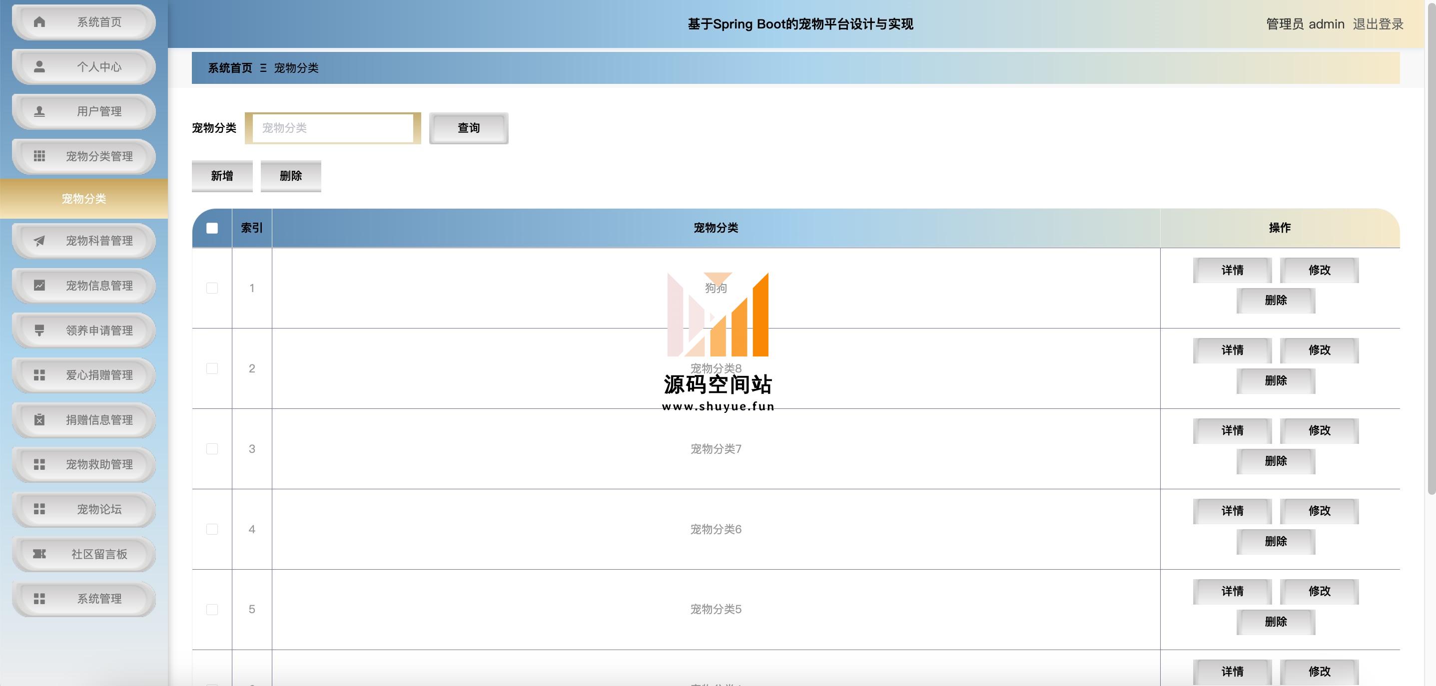
Task: Click the tiles icon beside 宠物论坛
Action: (39, 509)
